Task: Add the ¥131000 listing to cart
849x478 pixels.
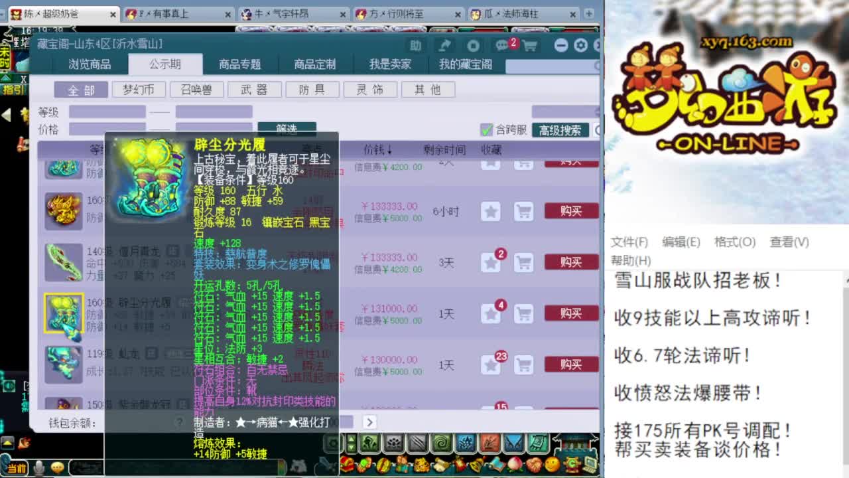Action: point(524,313)
